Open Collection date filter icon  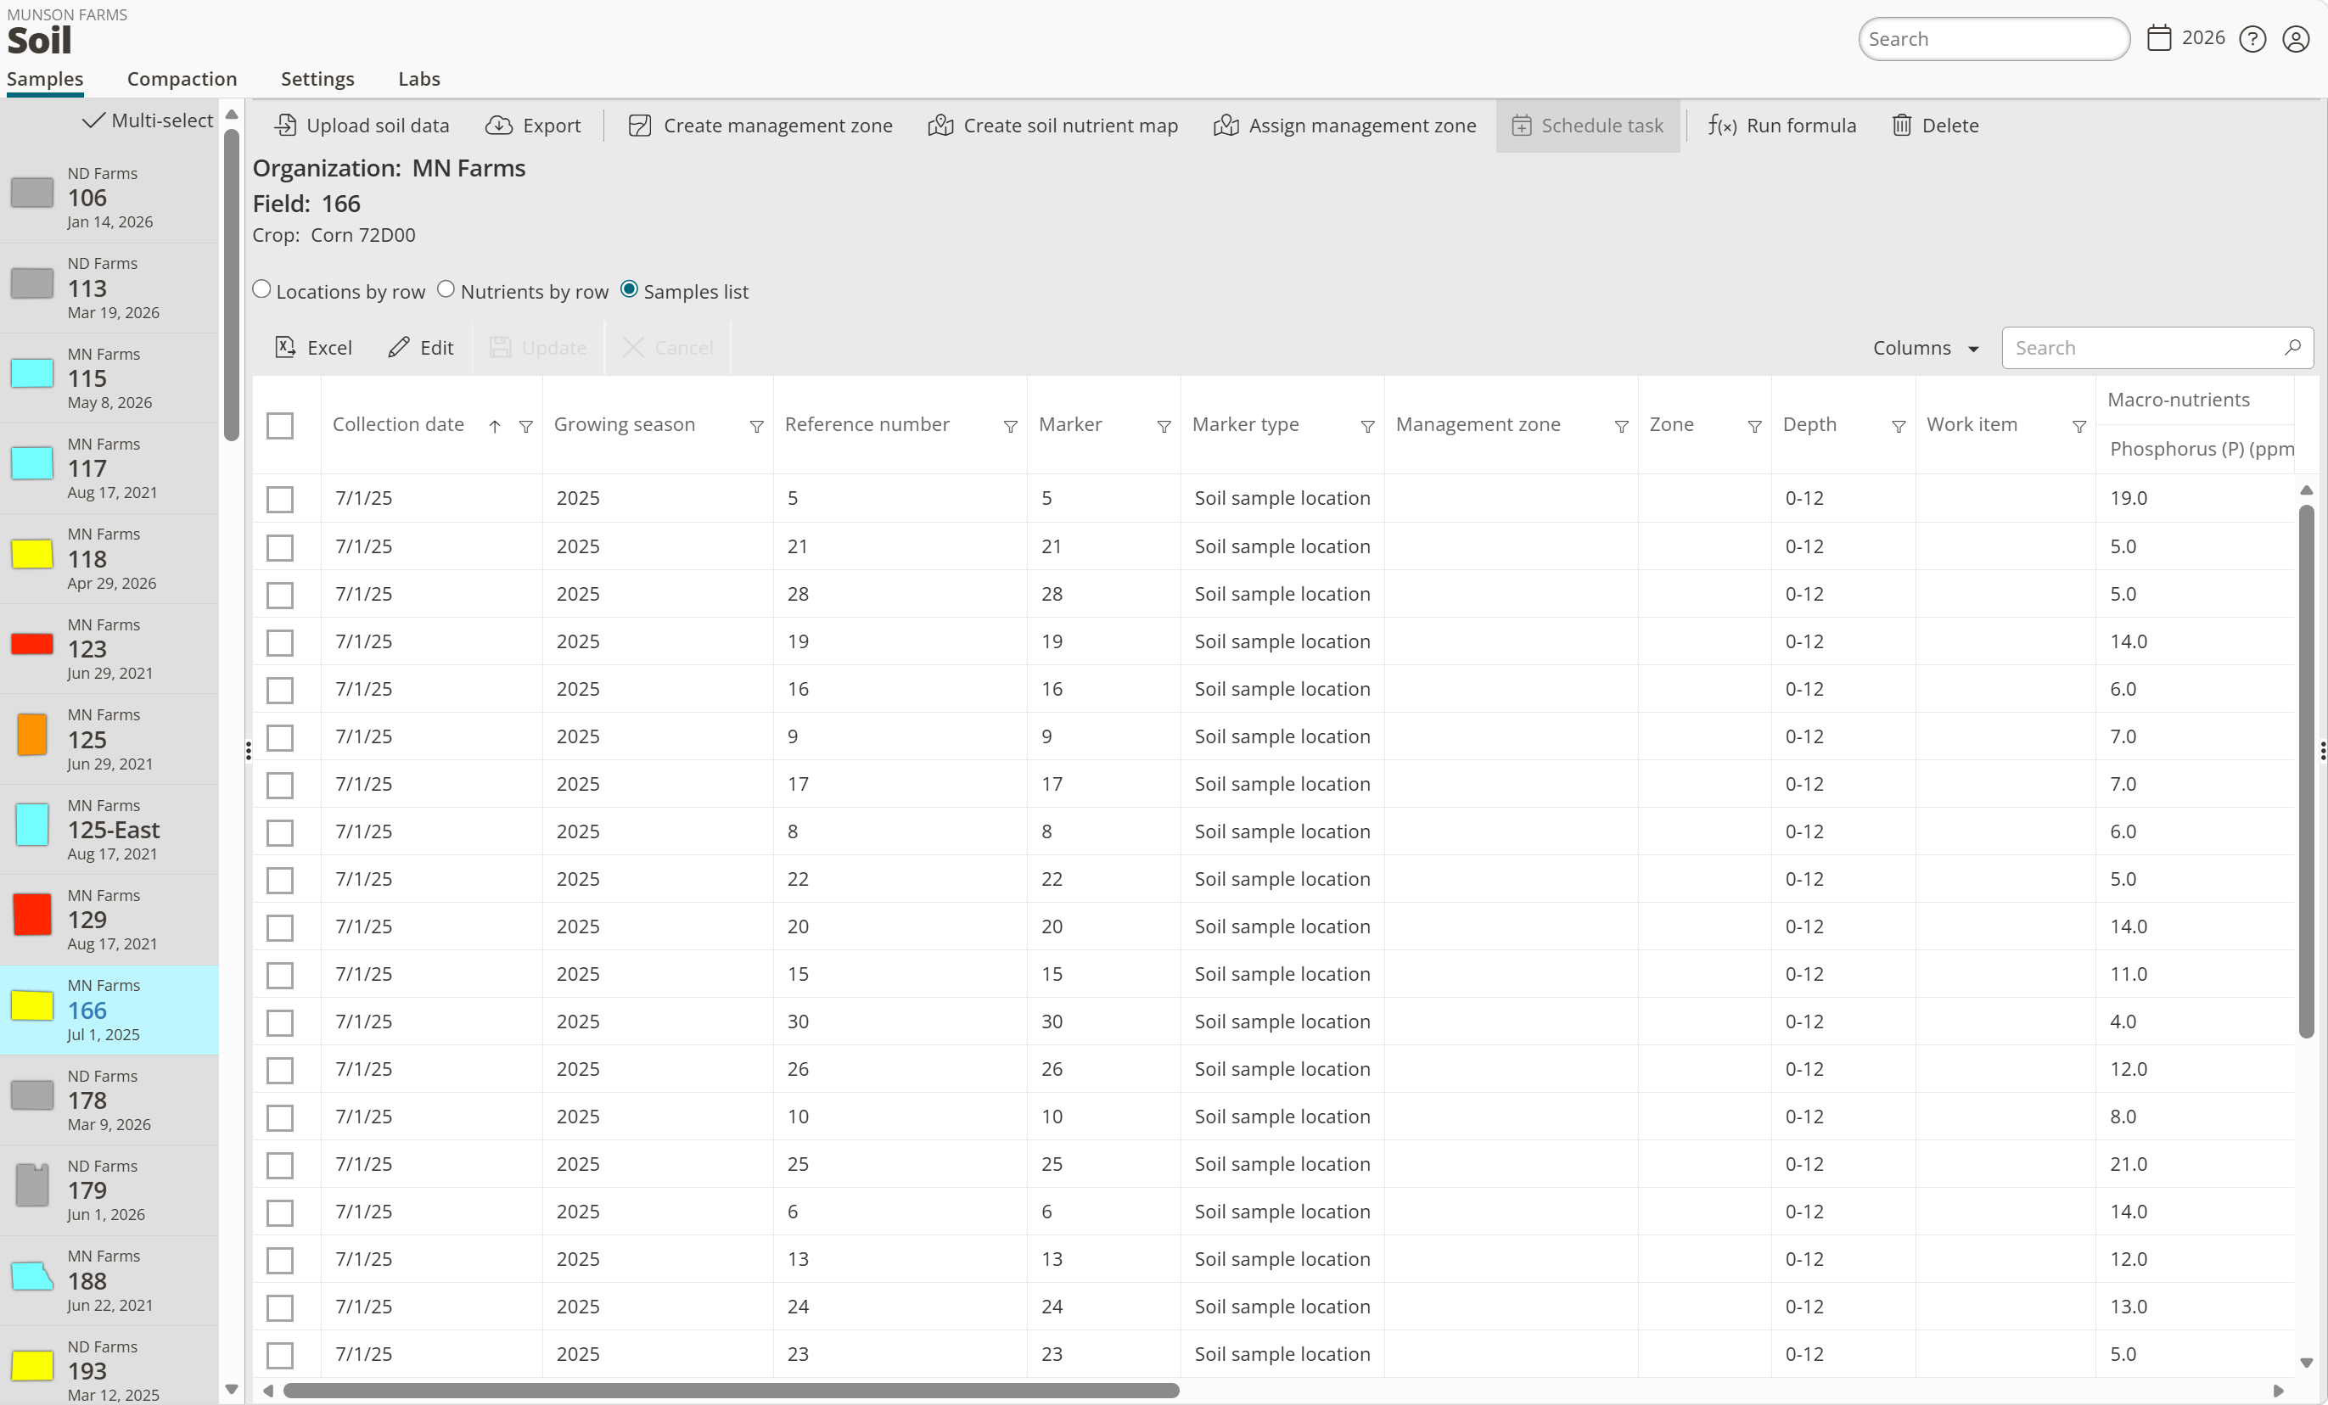tap(526, 427)
